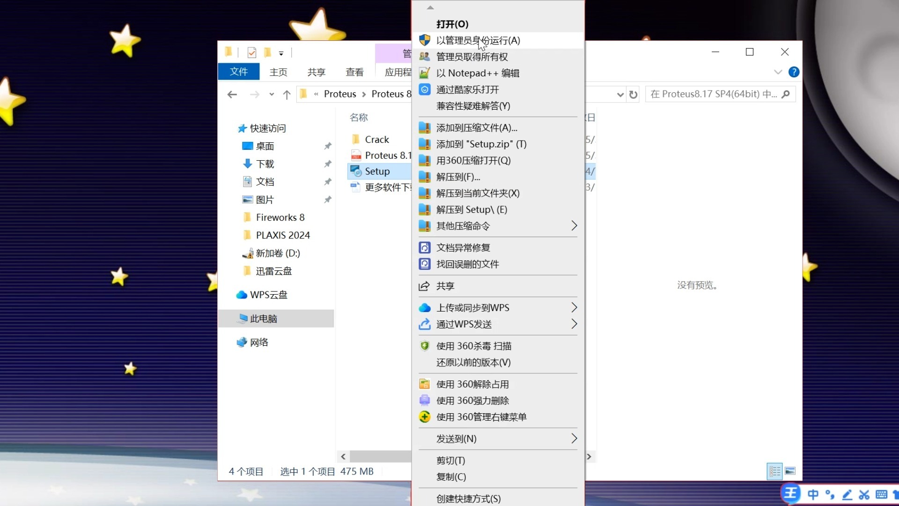Click properties checkmark icon in title bar

coord(252,52)
